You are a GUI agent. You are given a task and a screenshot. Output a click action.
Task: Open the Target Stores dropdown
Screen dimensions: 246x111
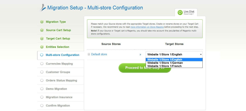click(x=174, y=54)
